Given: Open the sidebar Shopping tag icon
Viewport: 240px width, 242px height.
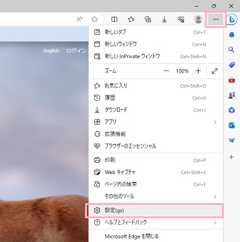Looking at the screenshot, I should coord(232,65).
